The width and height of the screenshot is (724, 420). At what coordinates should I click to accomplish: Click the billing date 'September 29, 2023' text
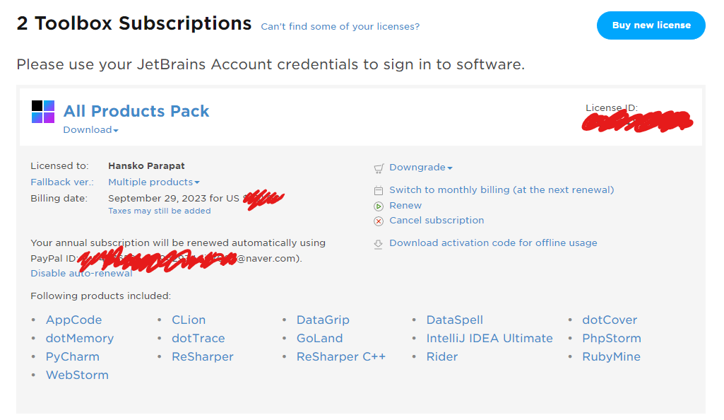pyautogui.click(x=157, y=198)
